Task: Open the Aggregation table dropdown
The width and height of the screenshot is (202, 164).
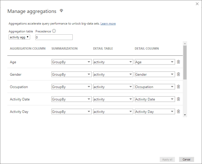Action: (19, 37)
